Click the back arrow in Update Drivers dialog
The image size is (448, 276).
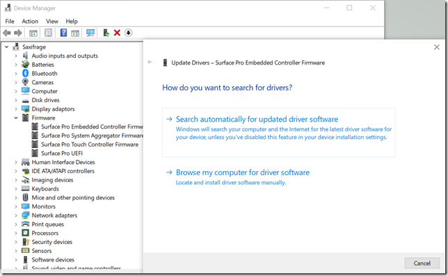(150, 62)
